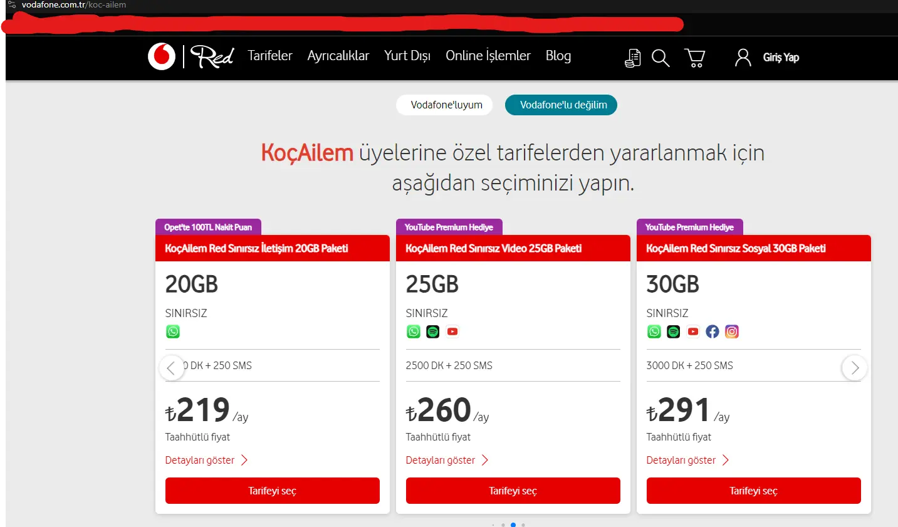This screenshot has height=527, width=898.
Task: Click the Spotify icon in the 30GB card
Action: (674, 331)
